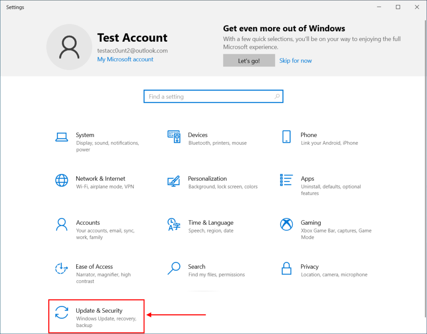Click the Skip for now link

pyautogui.click(x=295, y=60)
